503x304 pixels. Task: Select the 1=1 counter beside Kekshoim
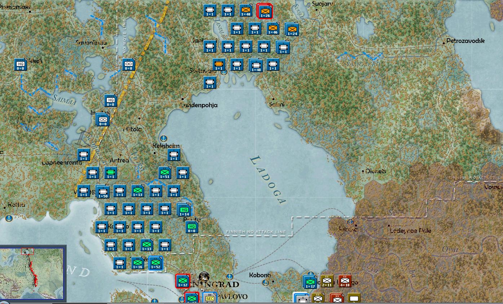[x=174, y=155]
